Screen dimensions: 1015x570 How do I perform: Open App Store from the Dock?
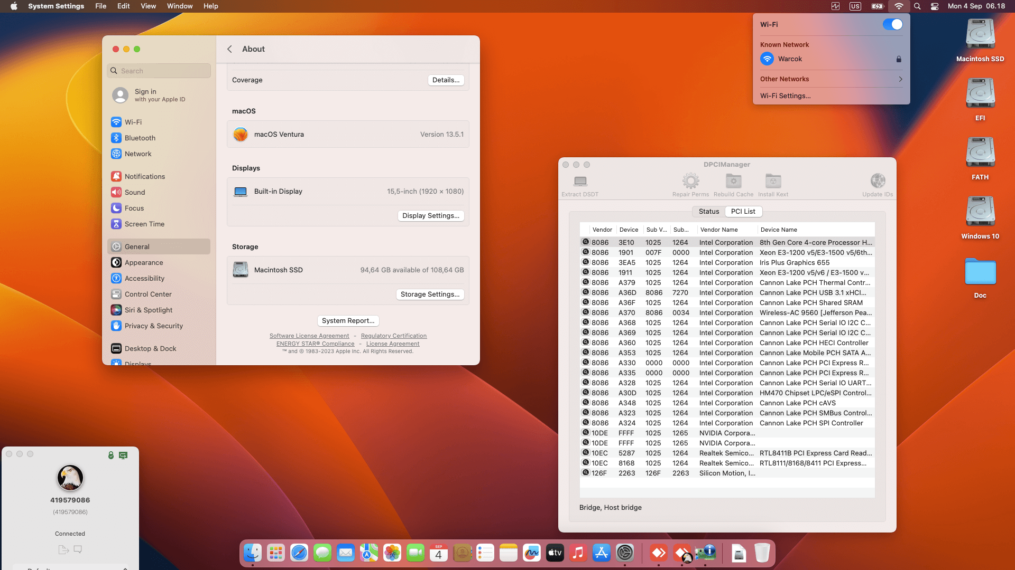coord(602,553)
